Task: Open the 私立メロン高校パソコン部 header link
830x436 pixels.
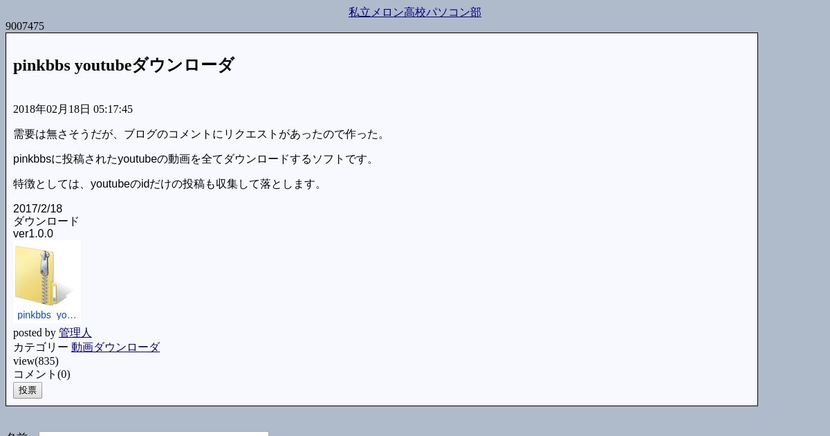Action: (415, 12)
